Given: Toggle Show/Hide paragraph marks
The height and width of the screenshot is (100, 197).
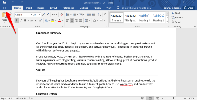Looking at the screenshot, I should pos(105,15).
